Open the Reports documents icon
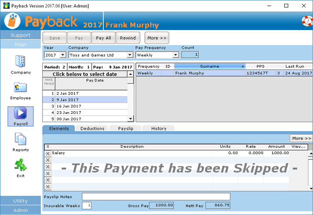Screen dimensions: 313x215 point(20,139)
